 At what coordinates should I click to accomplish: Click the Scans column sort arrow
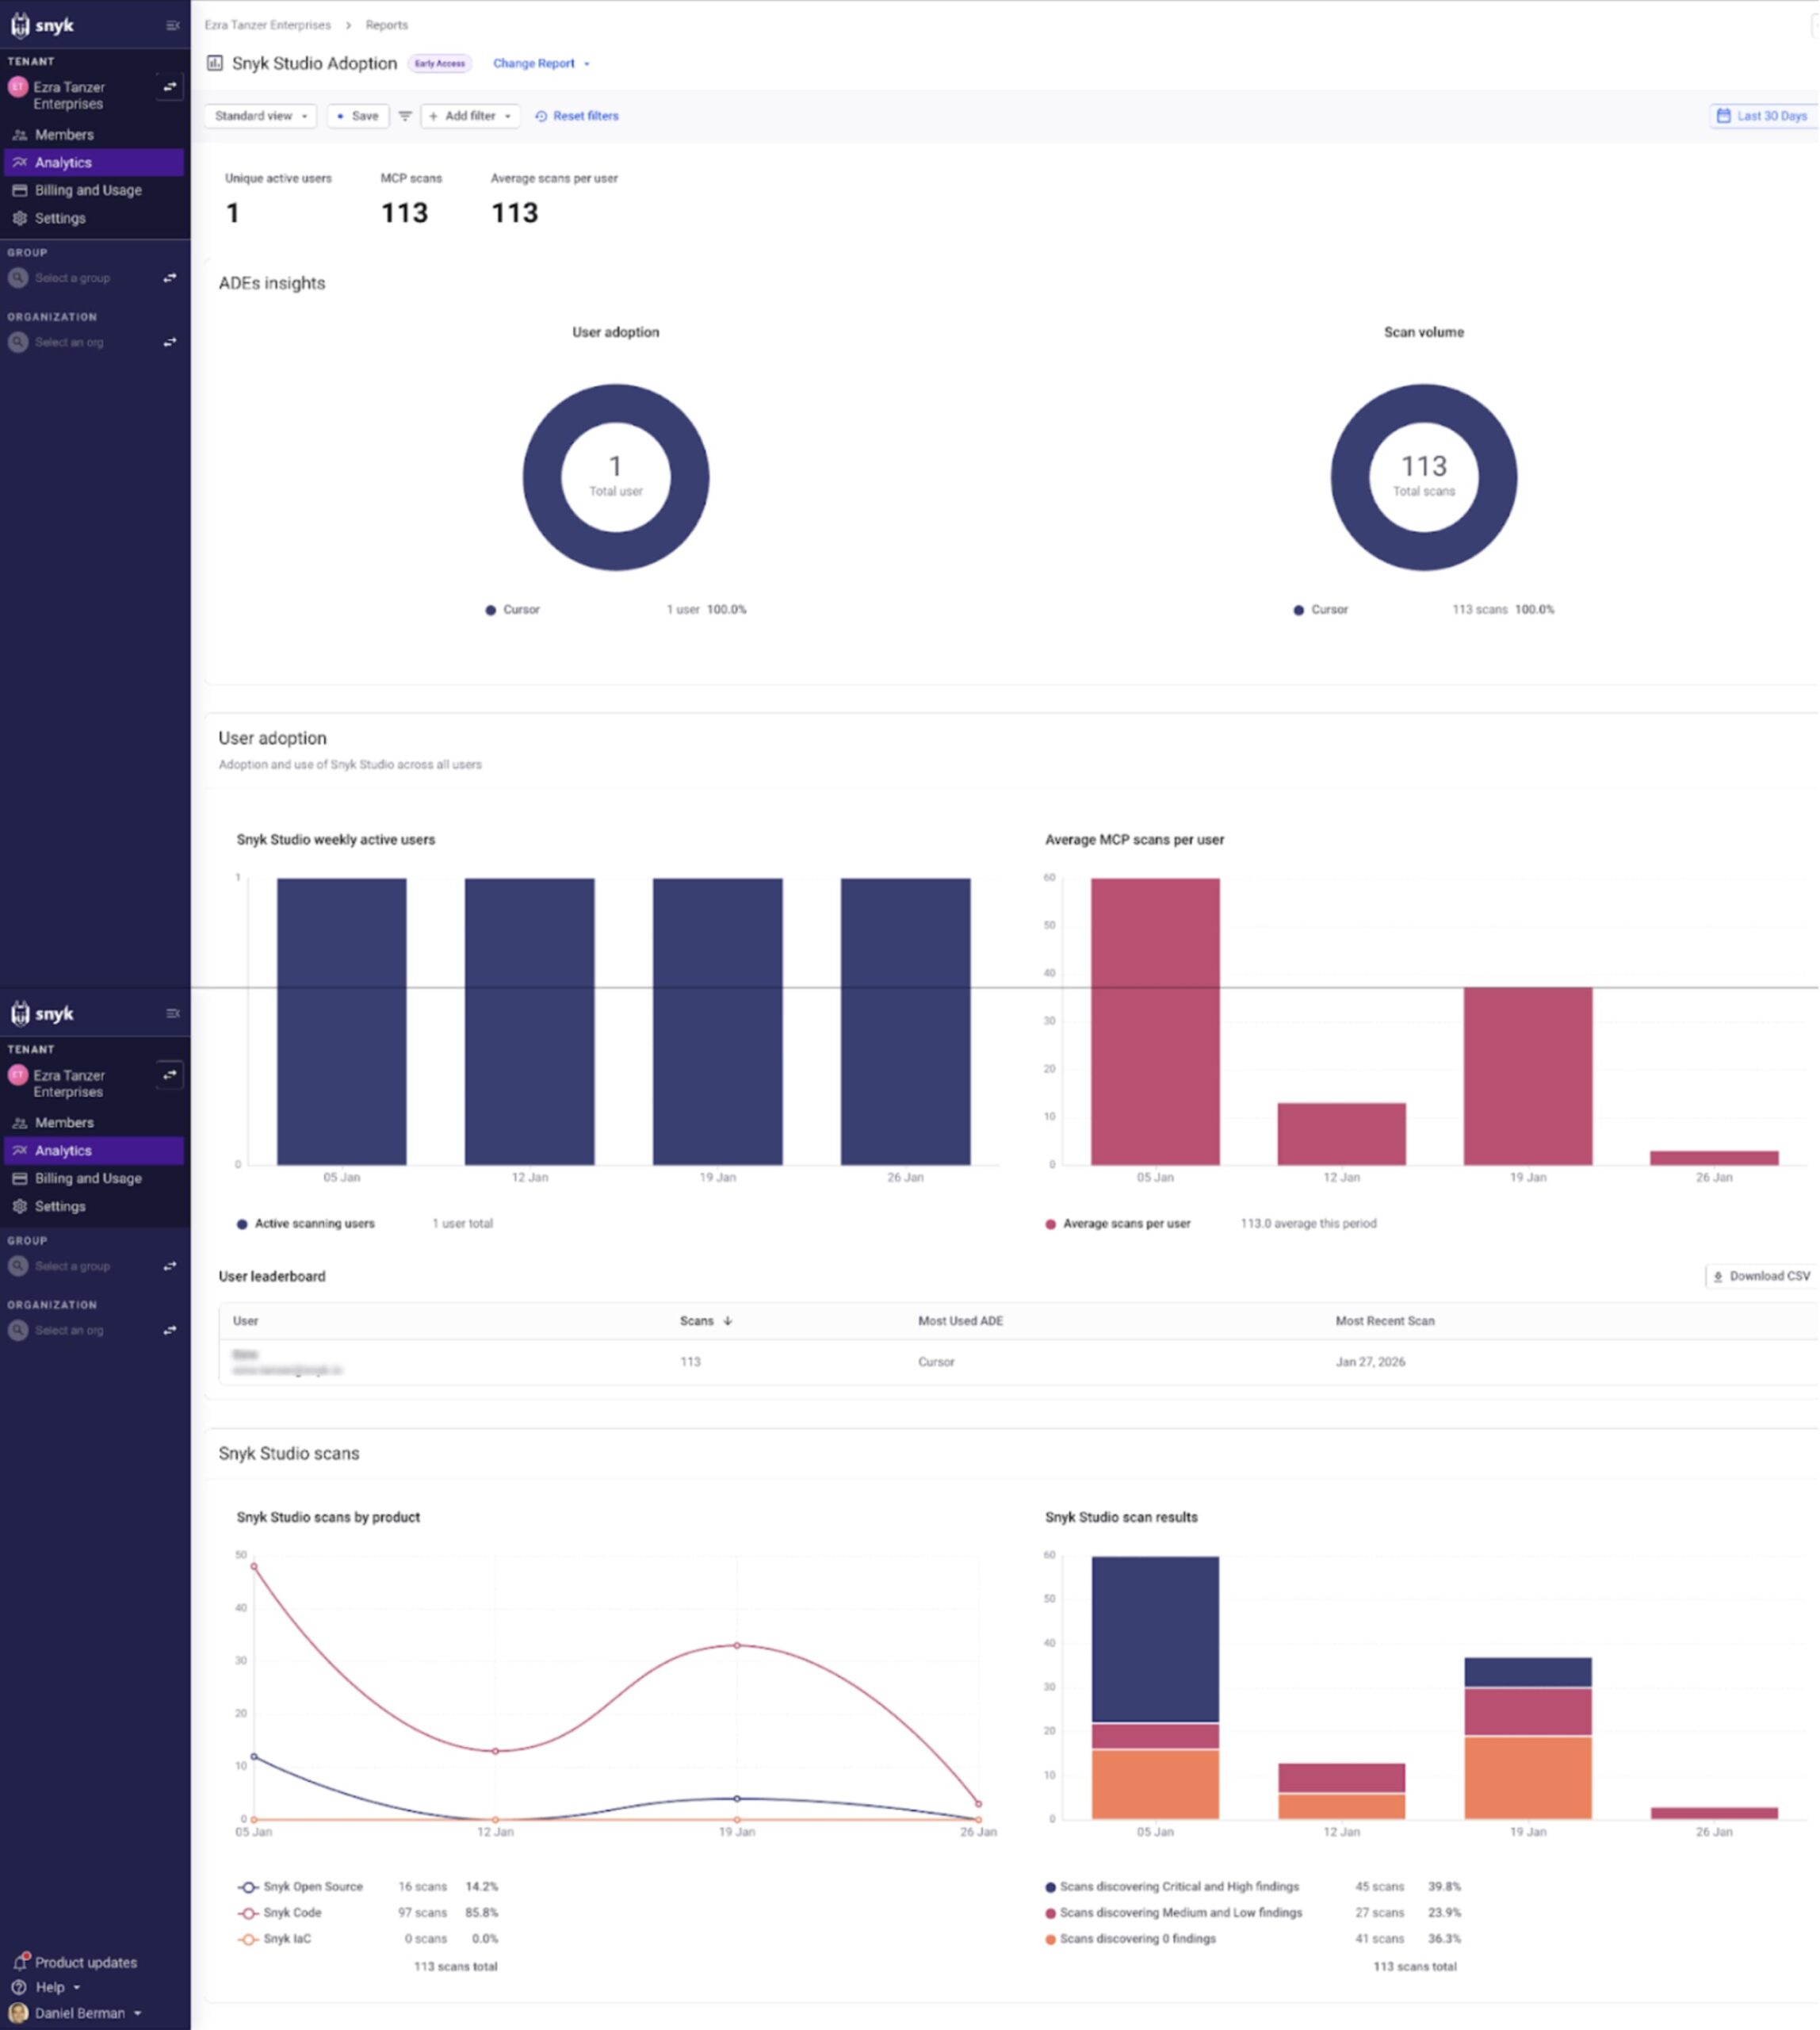(x=727, y=1320)
